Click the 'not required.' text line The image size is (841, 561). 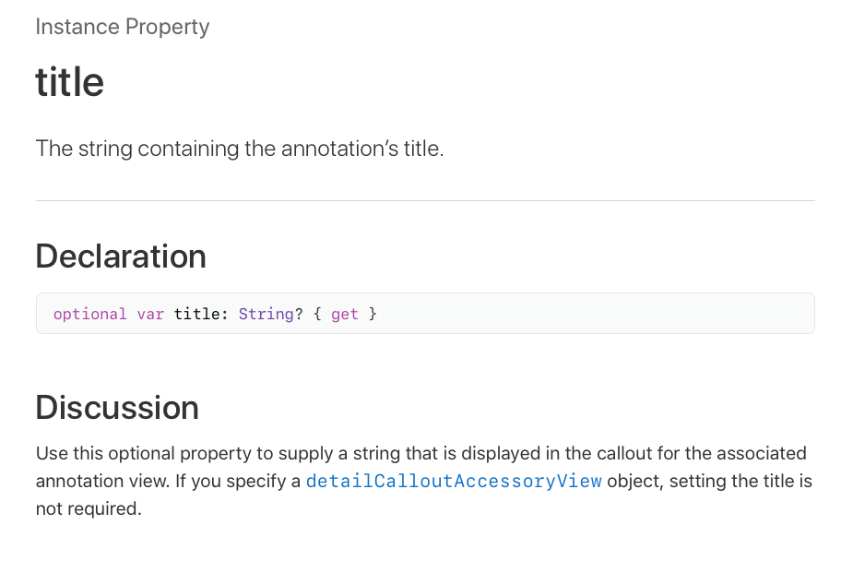(89, 508)
